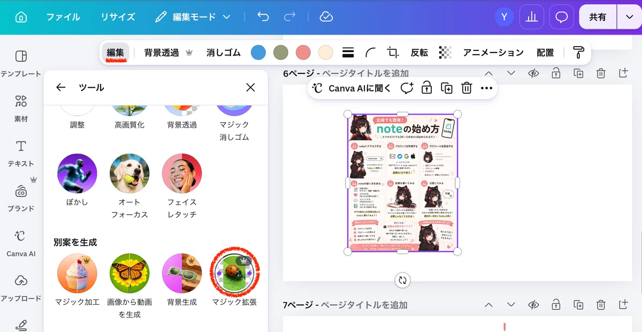Open 配置 position option

pos(545,52)
